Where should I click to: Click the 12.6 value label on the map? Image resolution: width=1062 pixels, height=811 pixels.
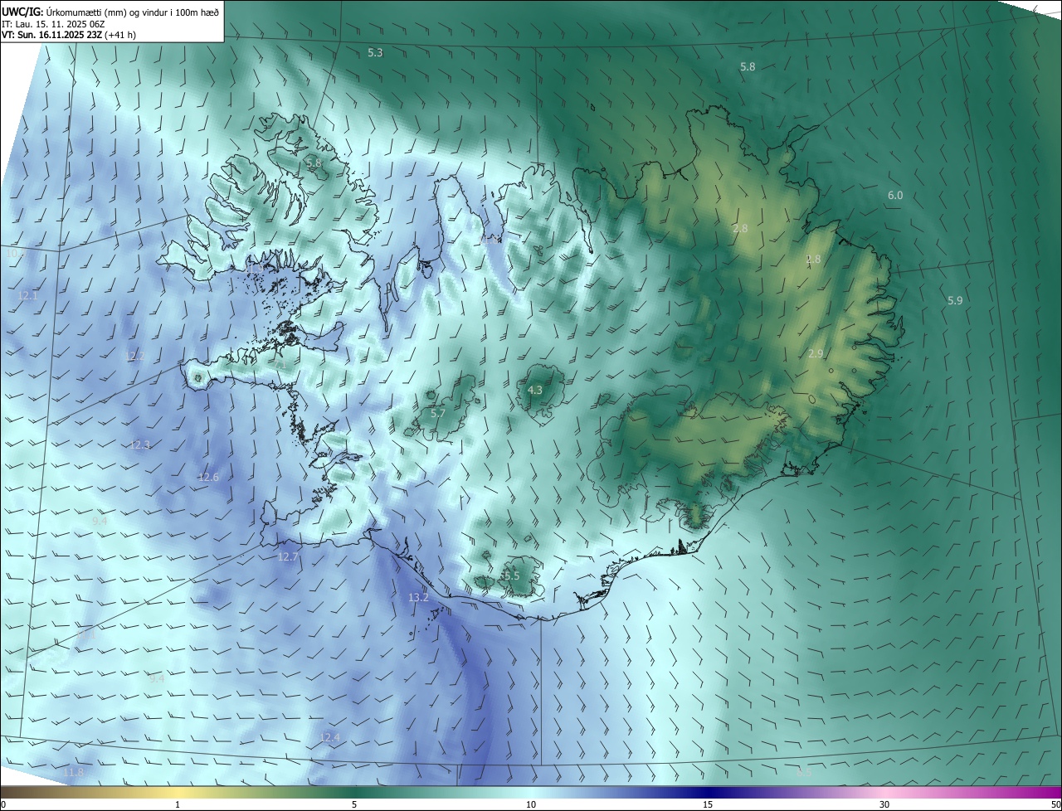click(x=208, y=478)
